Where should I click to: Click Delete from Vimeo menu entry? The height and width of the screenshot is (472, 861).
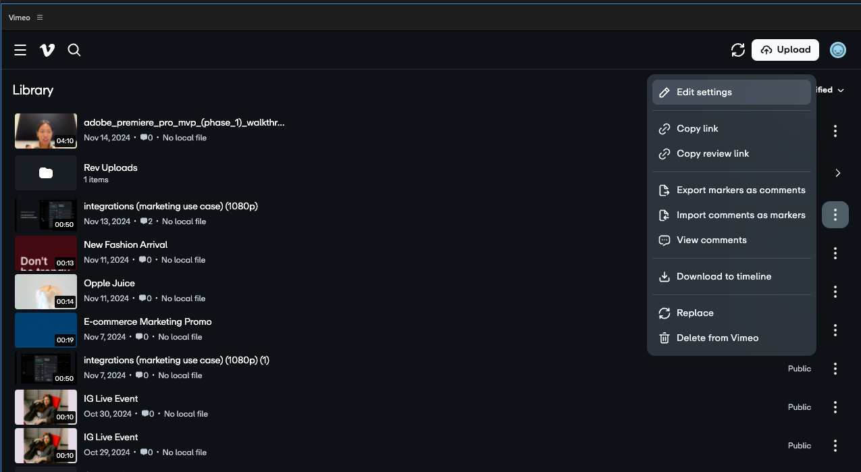coord(717,338)
